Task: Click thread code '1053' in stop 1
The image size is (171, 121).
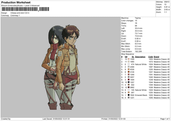Action: [x=151, y=59]
